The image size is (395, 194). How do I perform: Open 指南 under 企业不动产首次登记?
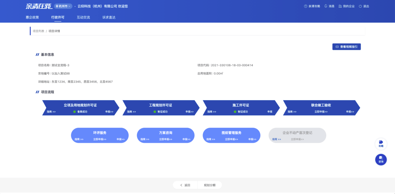coord(276,139)
